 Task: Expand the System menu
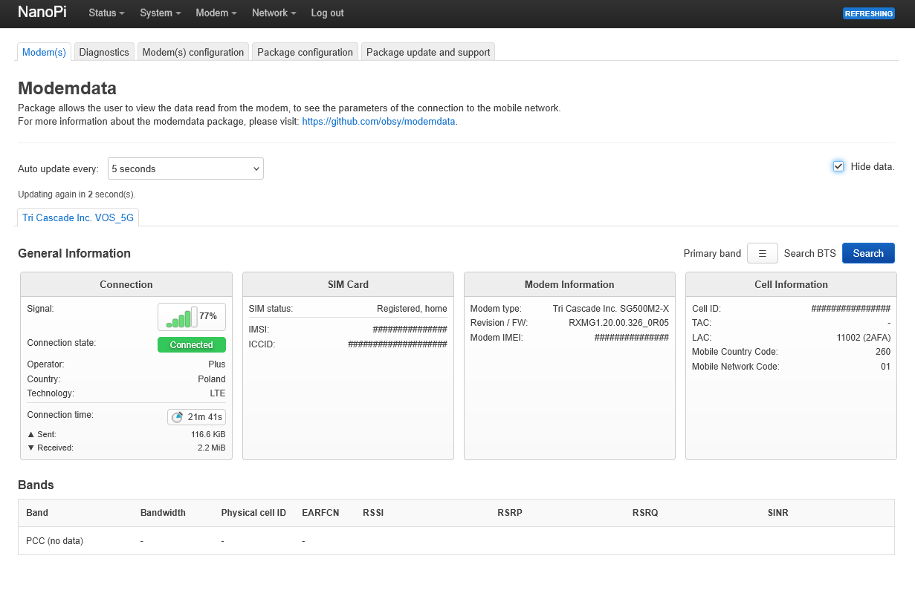click(161, 13)
